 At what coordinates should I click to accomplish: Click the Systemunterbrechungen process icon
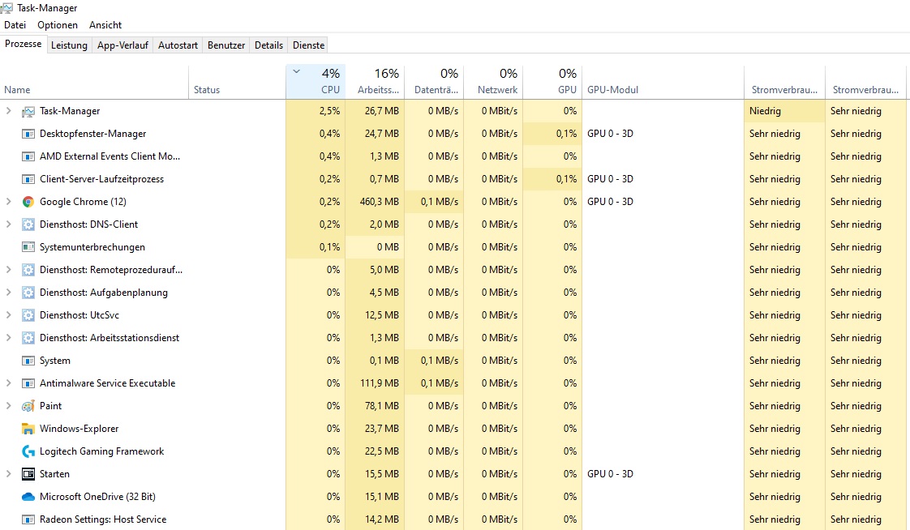28,247
